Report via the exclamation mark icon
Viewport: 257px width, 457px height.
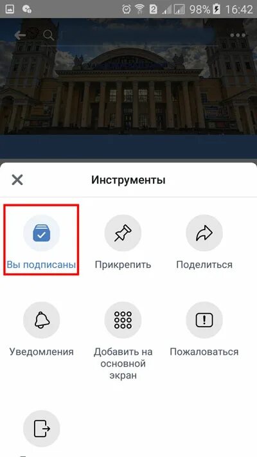pyautogui.click(x=204, y=320)
